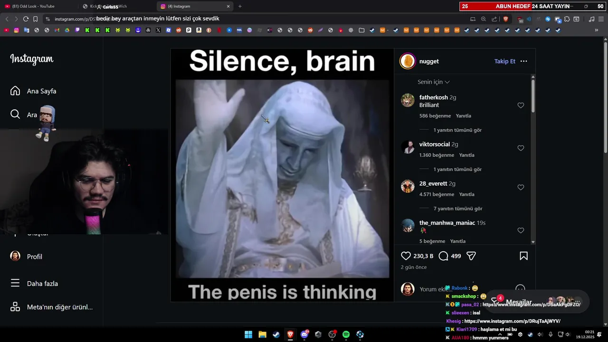The image size is (608, 342).
Task: Open Steam from taskbar
Action: pyautogui.click(x=276, y=334)
